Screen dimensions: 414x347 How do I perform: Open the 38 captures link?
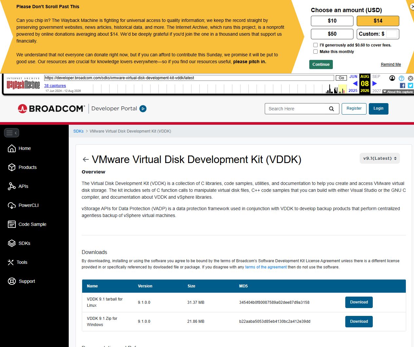[55, 86]
